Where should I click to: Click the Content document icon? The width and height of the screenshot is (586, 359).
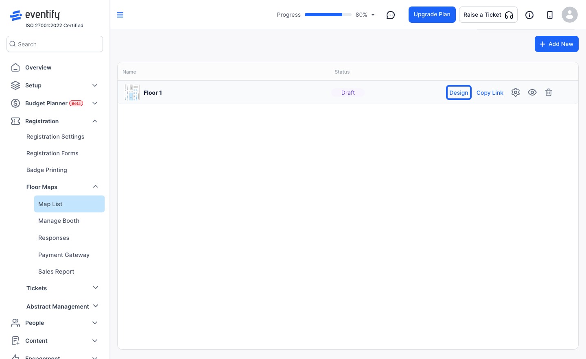pos(15,341)
